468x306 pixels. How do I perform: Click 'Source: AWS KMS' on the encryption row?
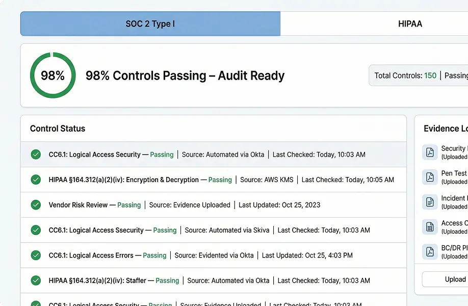pyautogui.click(x=267, y=180)
